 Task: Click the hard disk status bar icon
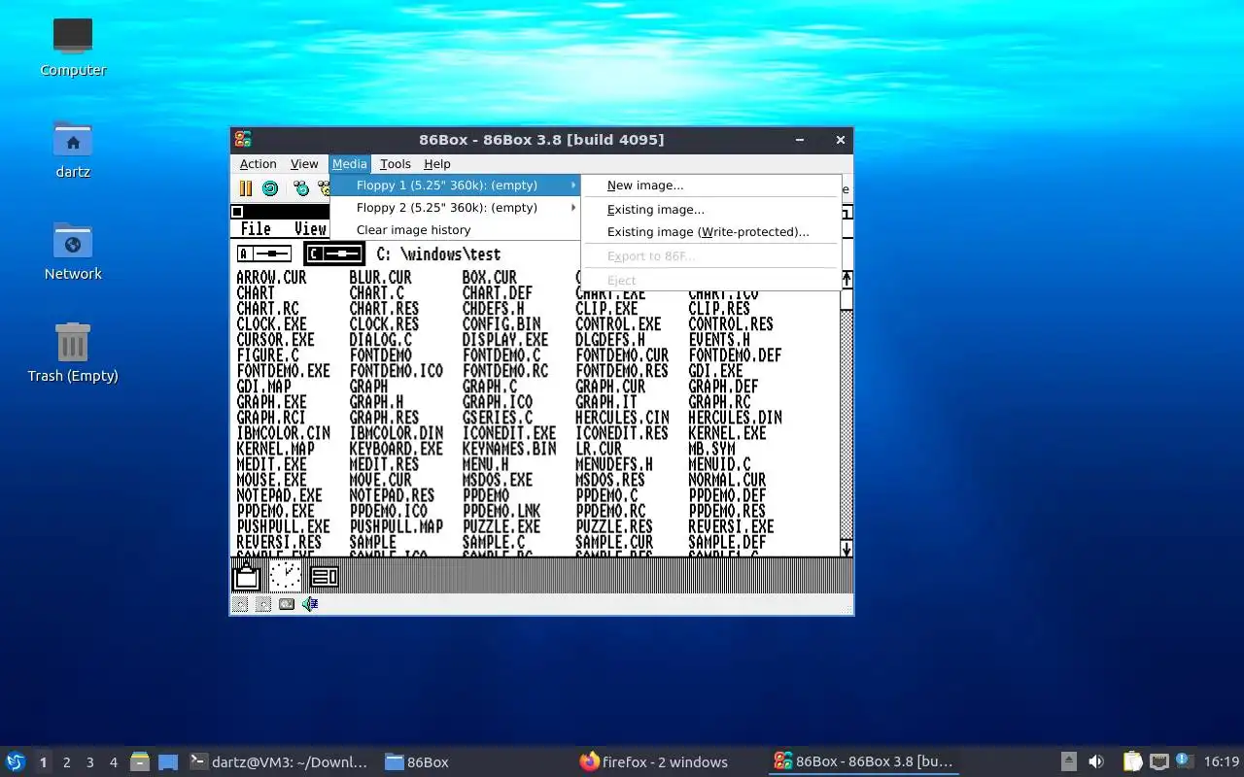287,604
